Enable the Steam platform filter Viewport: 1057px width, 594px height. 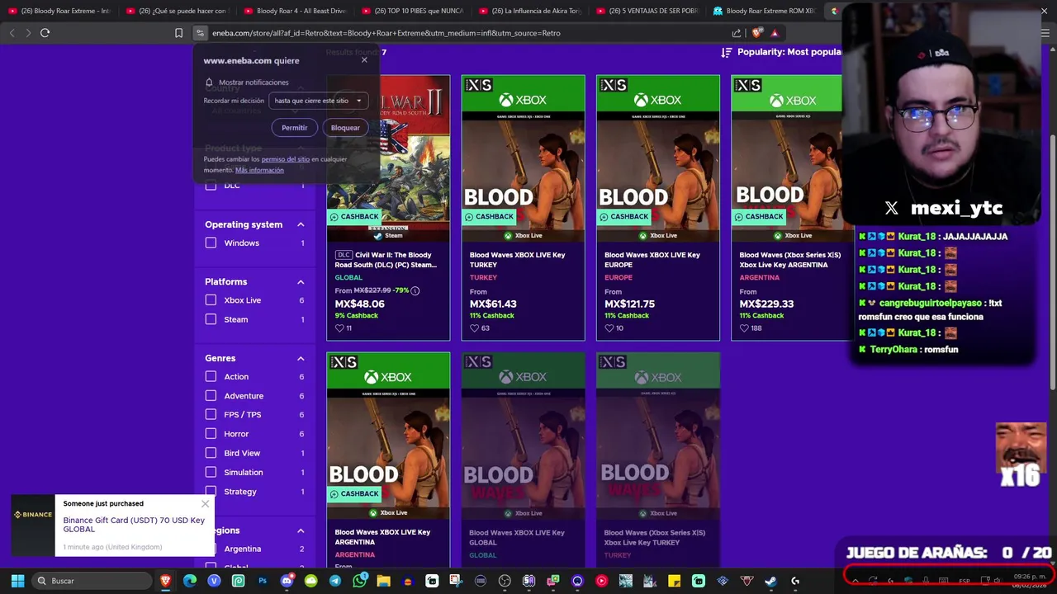[x=211, y=319]
